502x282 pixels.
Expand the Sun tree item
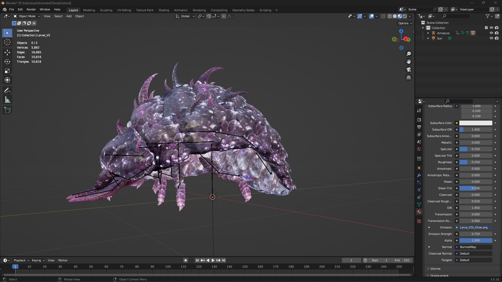point(428,38)
